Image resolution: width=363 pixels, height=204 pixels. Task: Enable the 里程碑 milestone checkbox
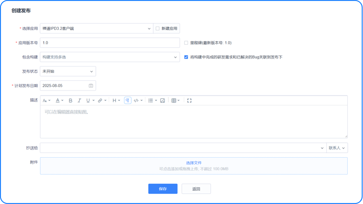186,43
